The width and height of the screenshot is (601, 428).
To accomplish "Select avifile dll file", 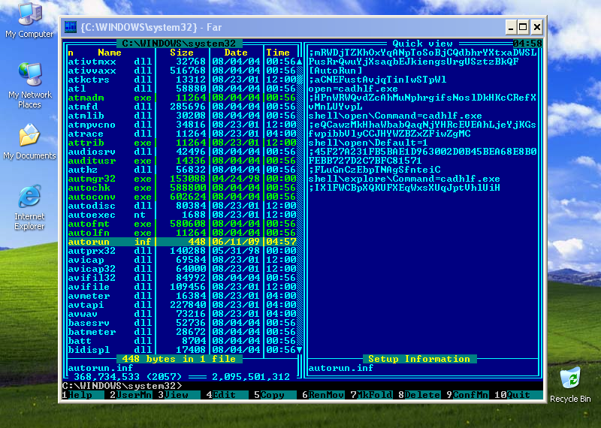I will [182, 287].
